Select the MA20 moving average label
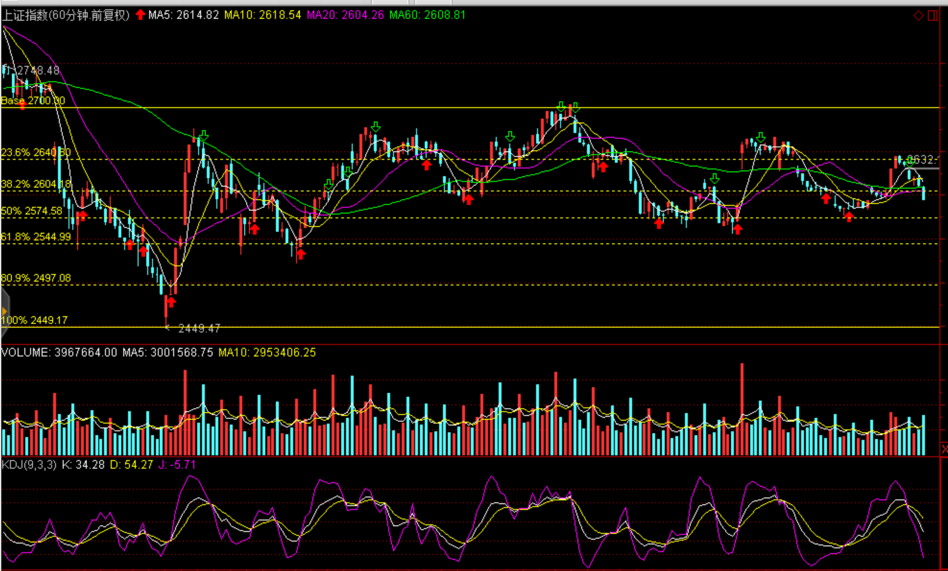This screenshot has width=948, height=571. pos(345,15)
